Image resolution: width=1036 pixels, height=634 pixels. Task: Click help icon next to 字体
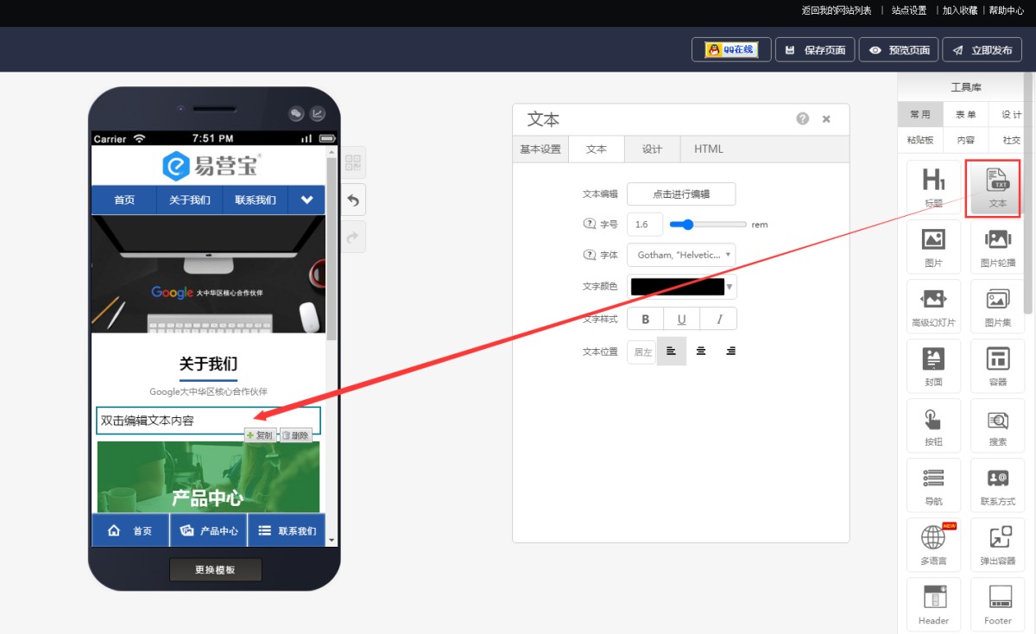tap(590, 255)
